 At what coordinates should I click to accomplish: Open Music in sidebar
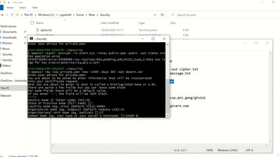pyautogui.click(x=6, y=48)
